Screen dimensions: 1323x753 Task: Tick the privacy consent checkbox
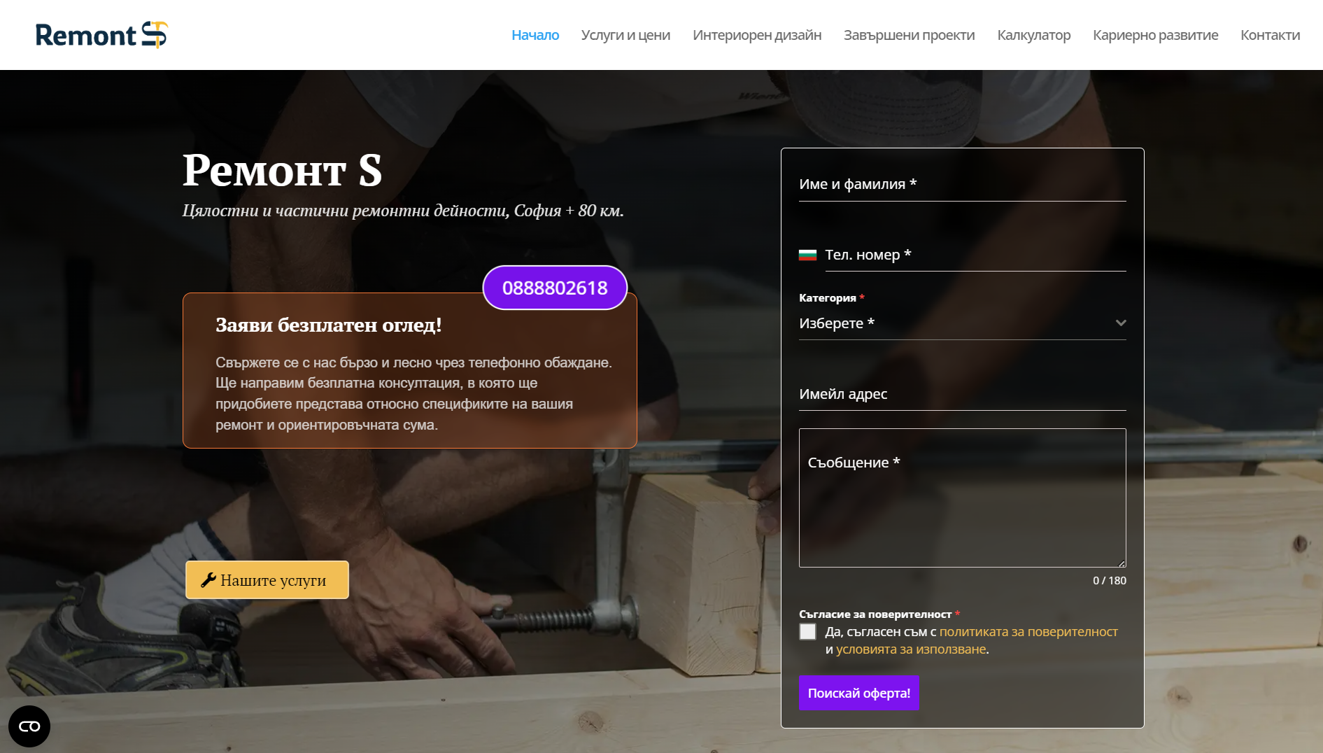[807, 632]
